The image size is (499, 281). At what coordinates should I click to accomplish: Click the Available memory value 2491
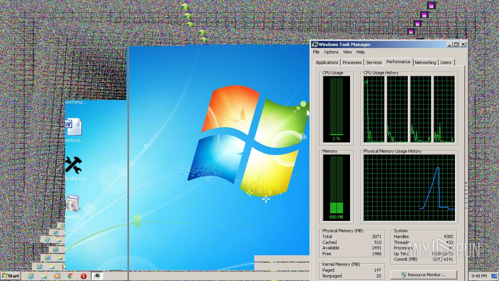tap(376, 248)
